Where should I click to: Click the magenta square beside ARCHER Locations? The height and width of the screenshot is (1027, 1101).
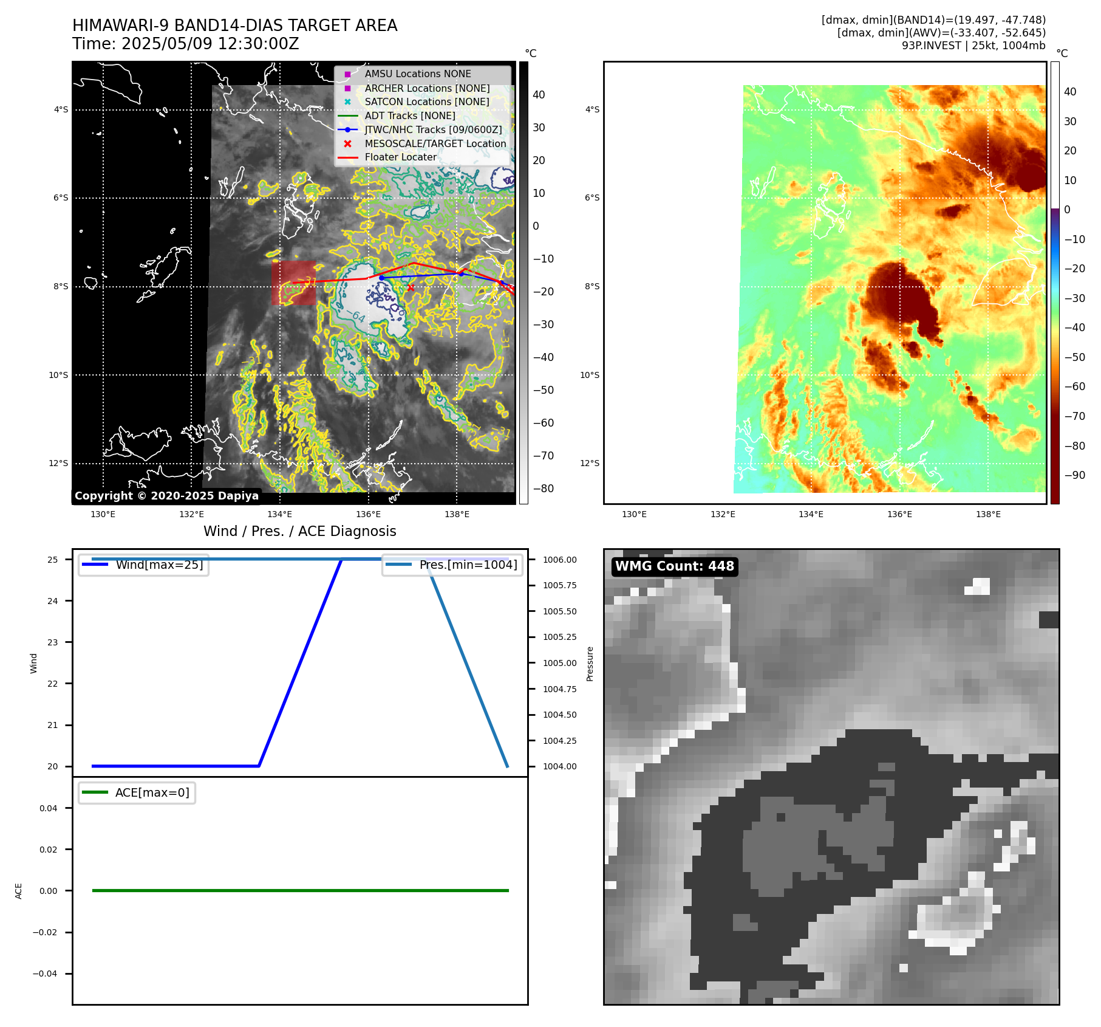tap(347, 88)
